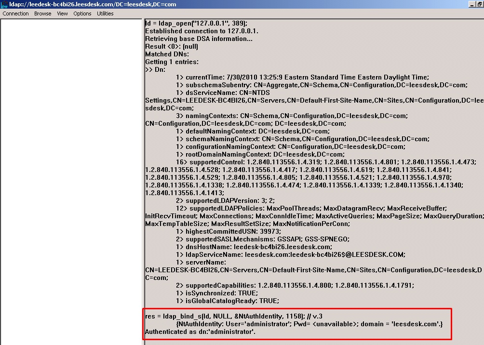This screenshot has height=345, width=484.
Task: Click the supportedLDAPVersion attribute line
Action: (x=225, y=200)
